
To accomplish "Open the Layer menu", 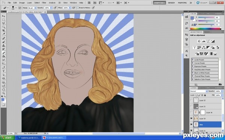I will (29, 3).
